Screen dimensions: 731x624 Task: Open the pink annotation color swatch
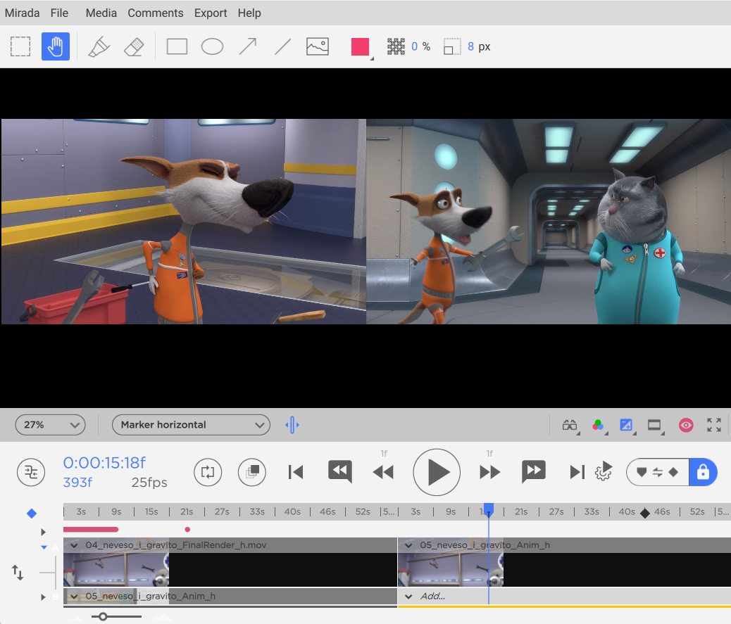pos(361,47)
